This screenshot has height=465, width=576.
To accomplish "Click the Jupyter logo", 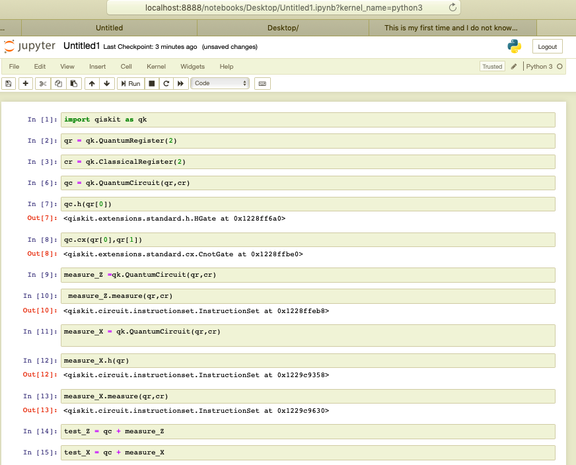I will point(30,46).
